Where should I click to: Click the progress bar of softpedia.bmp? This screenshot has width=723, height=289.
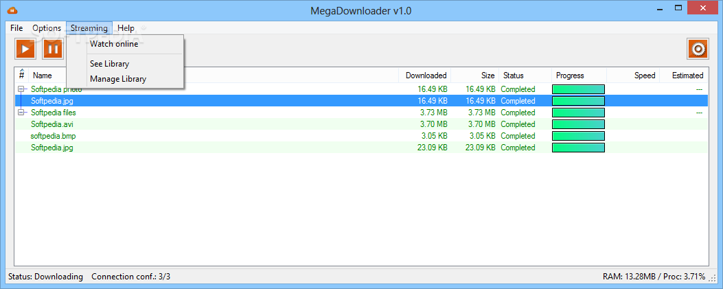(x=578, y=136)
